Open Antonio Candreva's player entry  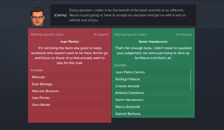point(152,93)
